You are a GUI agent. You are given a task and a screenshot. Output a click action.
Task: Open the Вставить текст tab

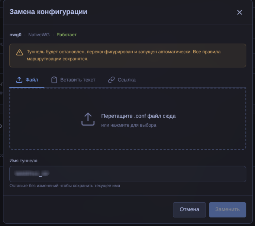click(x=73, y=80)
